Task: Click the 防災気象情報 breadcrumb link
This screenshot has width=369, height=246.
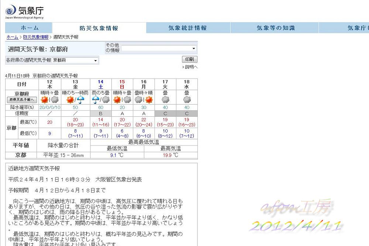Action: (35, 37)
